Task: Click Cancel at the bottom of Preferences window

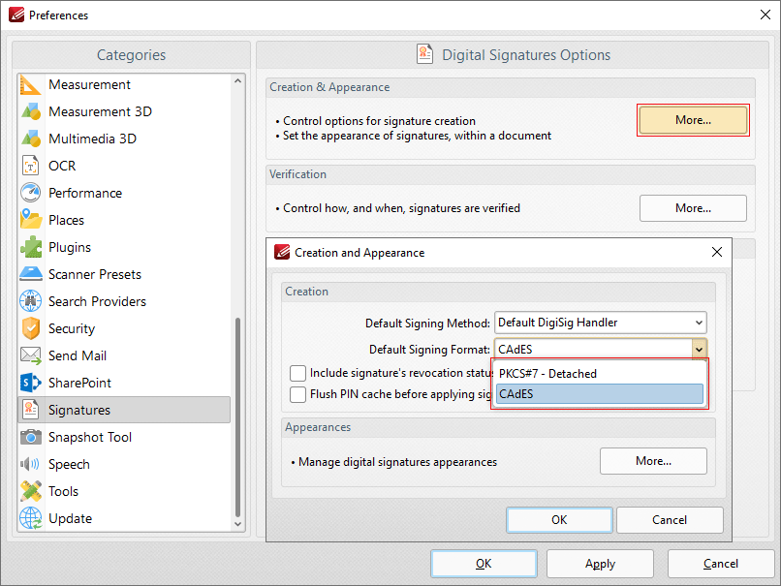Action: tap(721, 564)
